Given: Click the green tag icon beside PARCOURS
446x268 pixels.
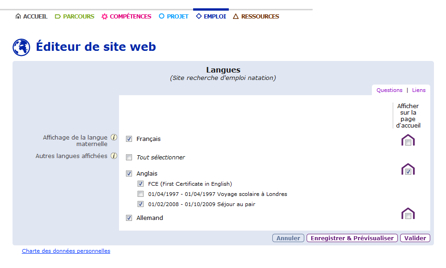Looking at the screenshot, I should [58, 17].
